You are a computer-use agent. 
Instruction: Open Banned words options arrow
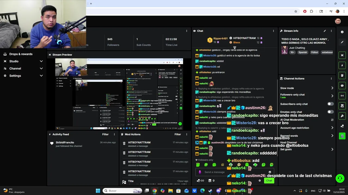tap(332, 136)
